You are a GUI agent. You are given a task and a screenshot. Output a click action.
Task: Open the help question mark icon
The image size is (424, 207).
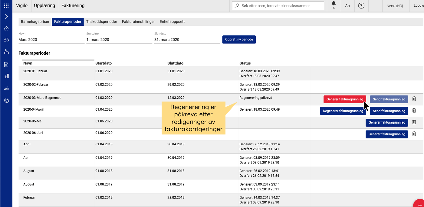point(361,6)
